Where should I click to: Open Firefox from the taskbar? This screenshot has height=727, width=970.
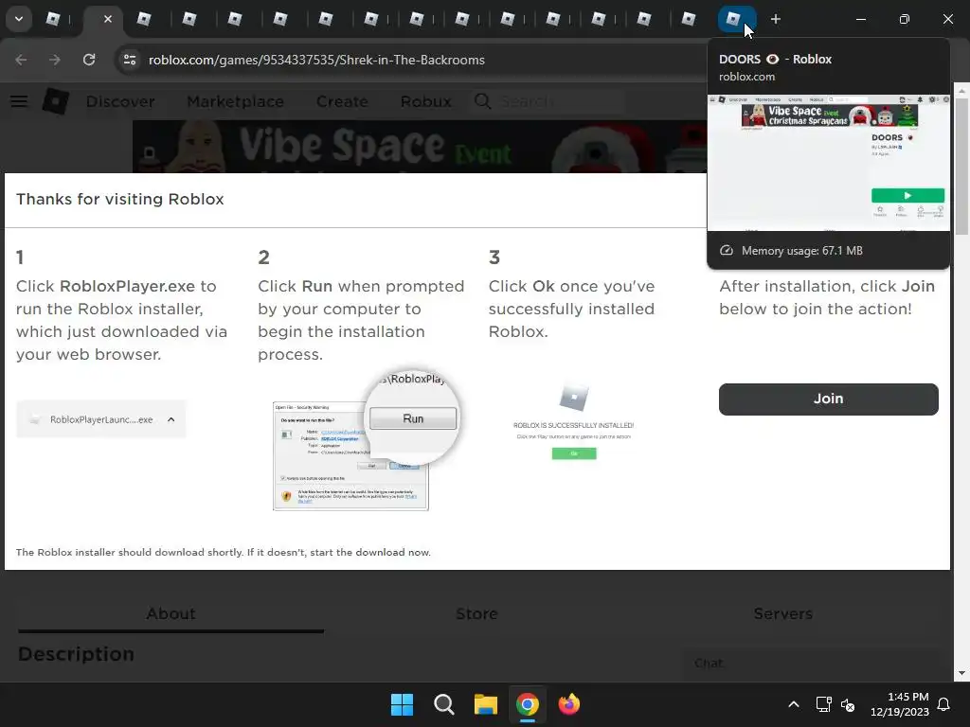point(569,704)
